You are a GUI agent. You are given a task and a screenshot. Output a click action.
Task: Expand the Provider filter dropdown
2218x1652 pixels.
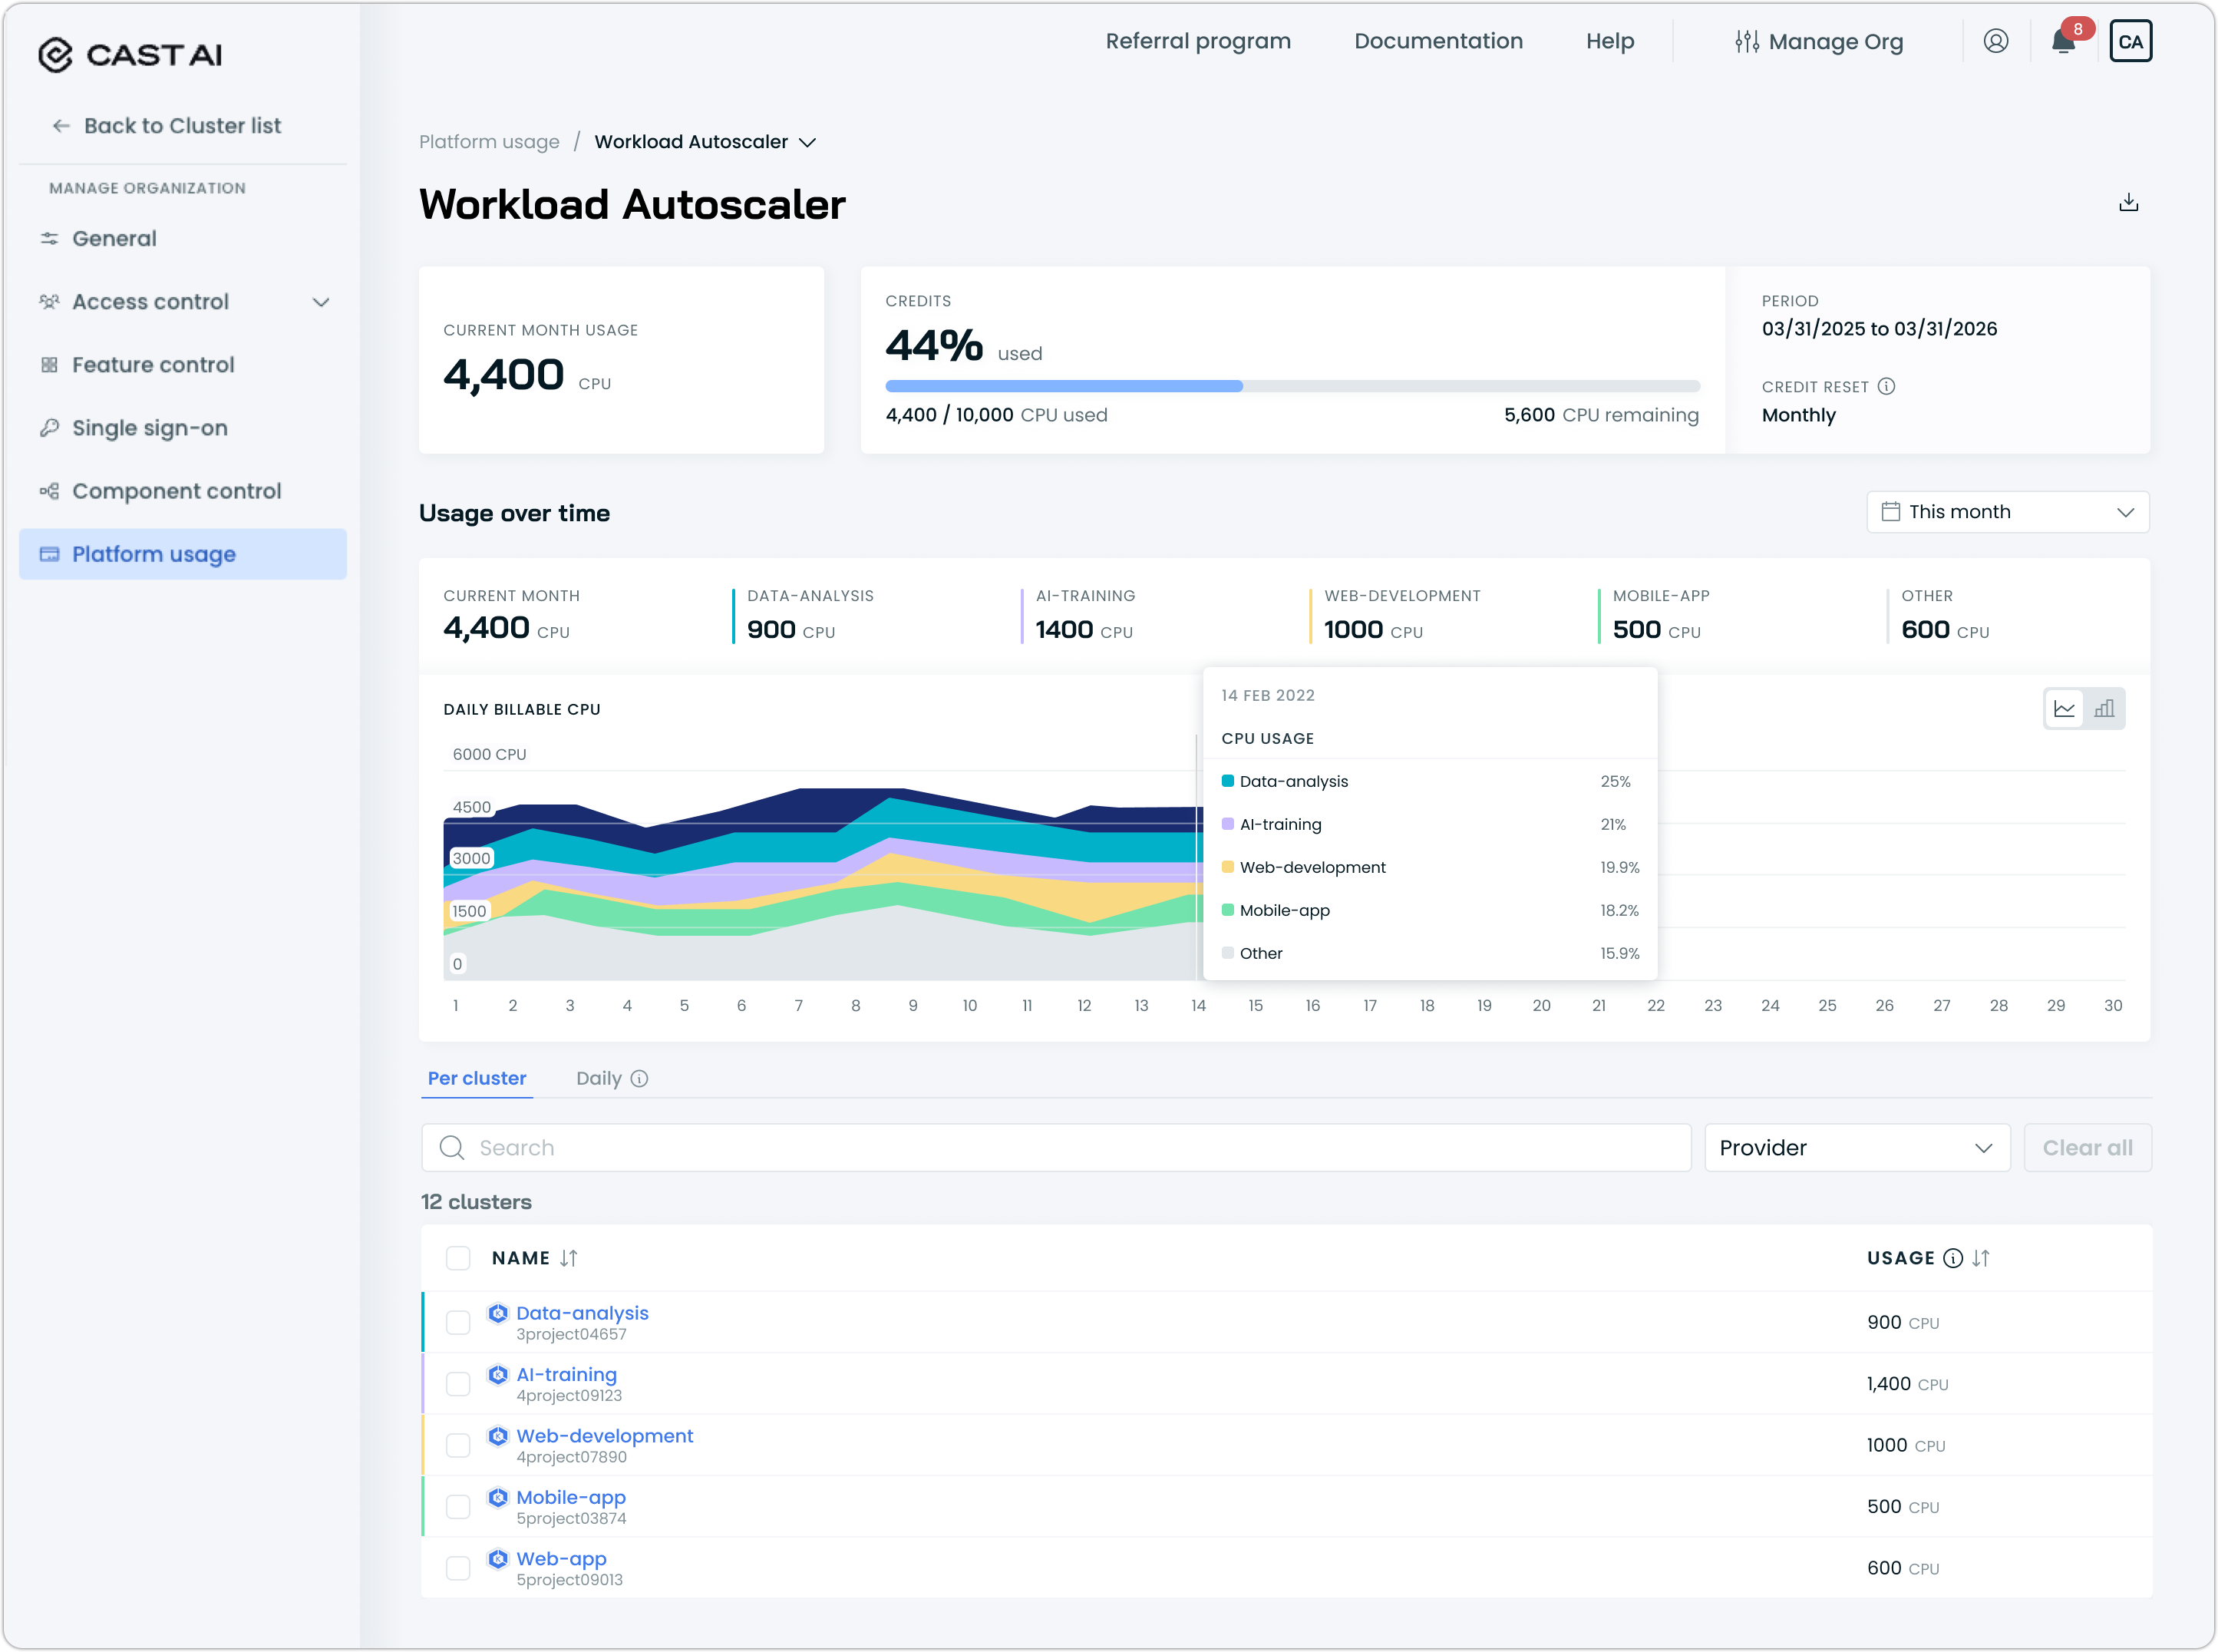1857,1148
